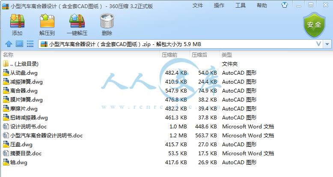
Task: Select the file name 轴.dwg
Action: (x=19, y=162)
